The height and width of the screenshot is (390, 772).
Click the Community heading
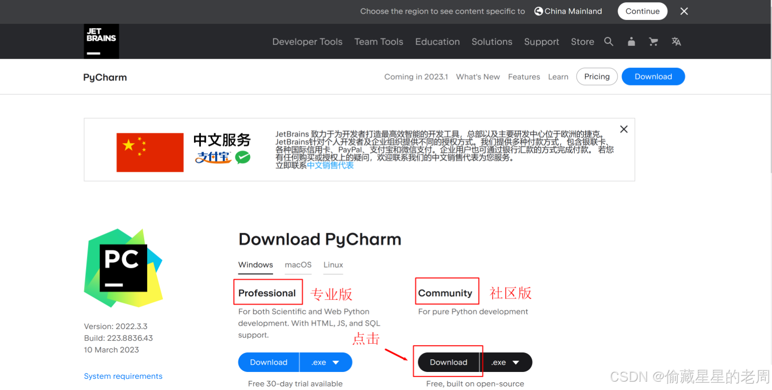point(445,293)
